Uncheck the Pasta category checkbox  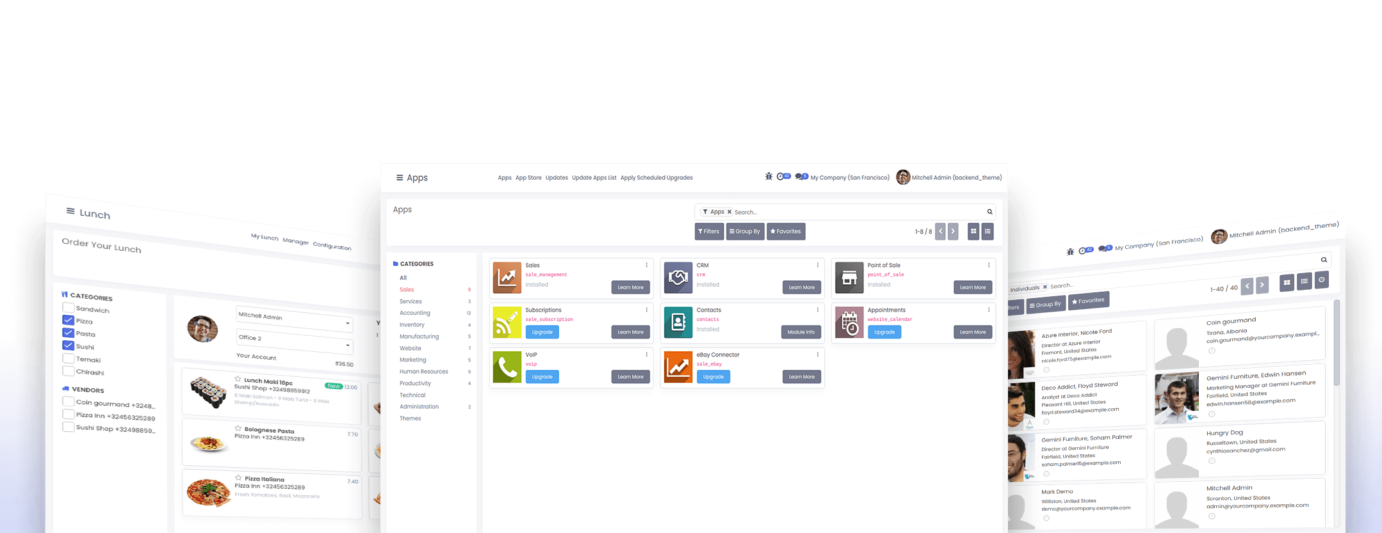68,332
